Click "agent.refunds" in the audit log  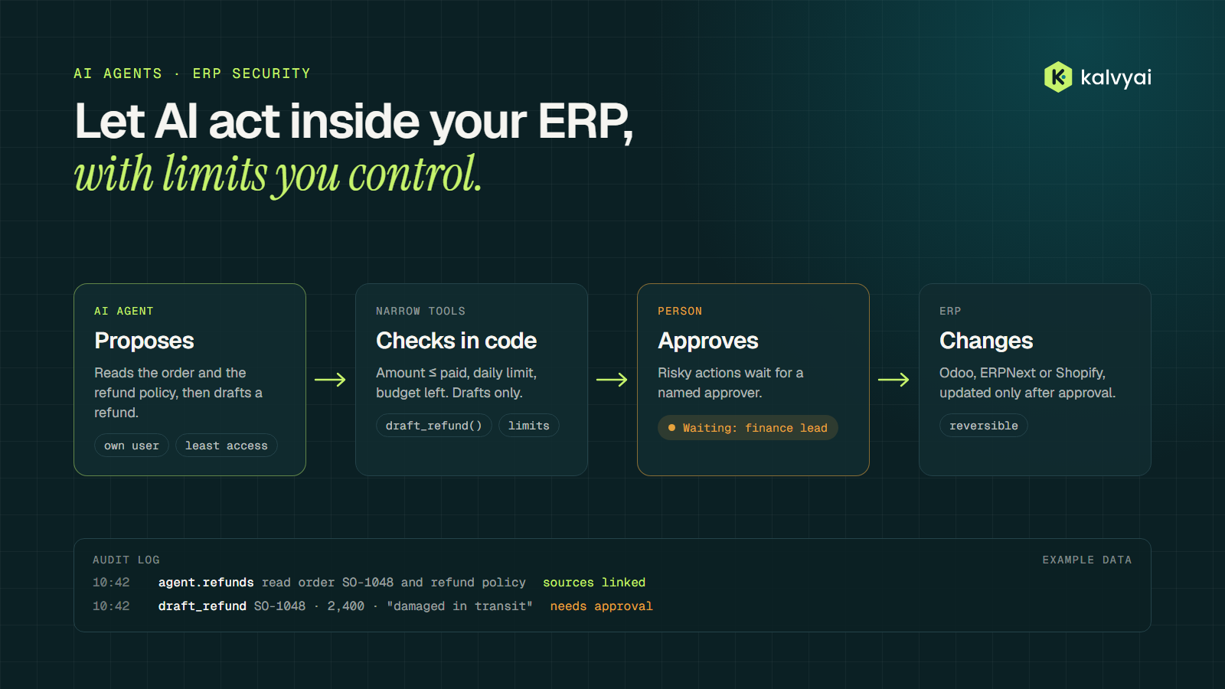pos(206,583)
